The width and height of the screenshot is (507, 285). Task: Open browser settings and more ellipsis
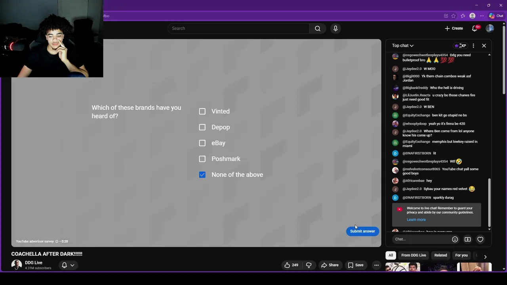[x=482, y=16]
